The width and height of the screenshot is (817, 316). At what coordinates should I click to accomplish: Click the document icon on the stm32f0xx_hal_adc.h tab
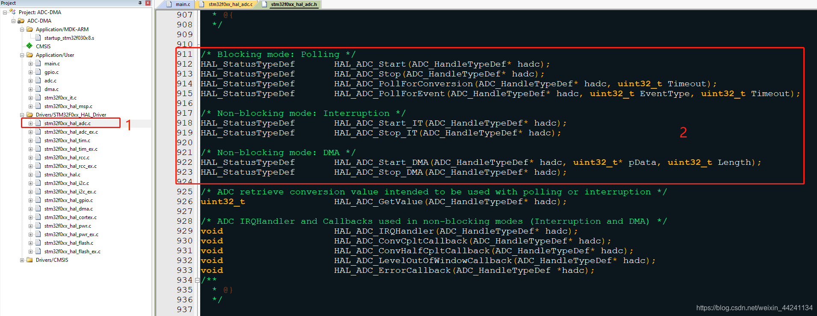pos(264,4)
